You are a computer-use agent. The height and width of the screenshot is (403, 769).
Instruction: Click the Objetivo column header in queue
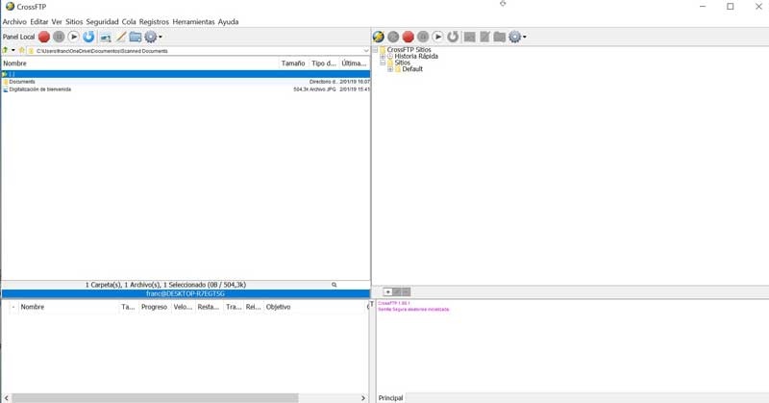click(x=316, y=307)
